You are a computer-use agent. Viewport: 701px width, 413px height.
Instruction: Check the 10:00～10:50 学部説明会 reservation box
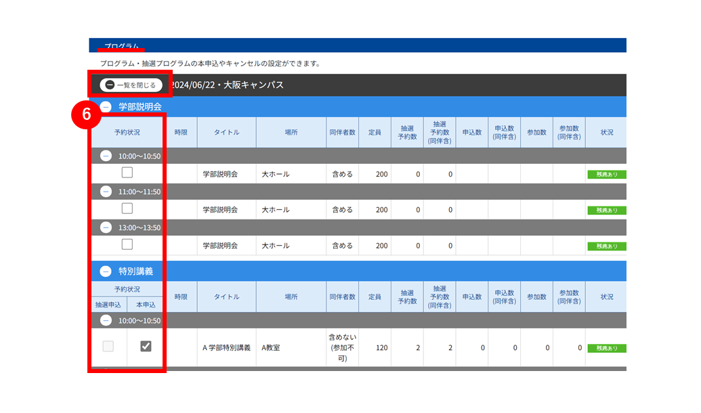point(127,173)
